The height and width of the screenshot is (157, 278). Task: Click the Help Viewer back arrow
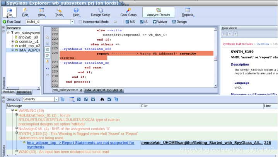[230, 34]
